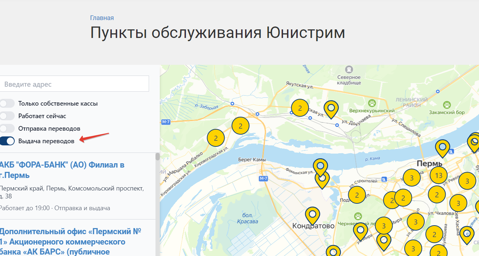Image resolution: width=479 pixels, height=256 pixels.
Task: Click the Введите адрес search field
Action: pos(74,84)
